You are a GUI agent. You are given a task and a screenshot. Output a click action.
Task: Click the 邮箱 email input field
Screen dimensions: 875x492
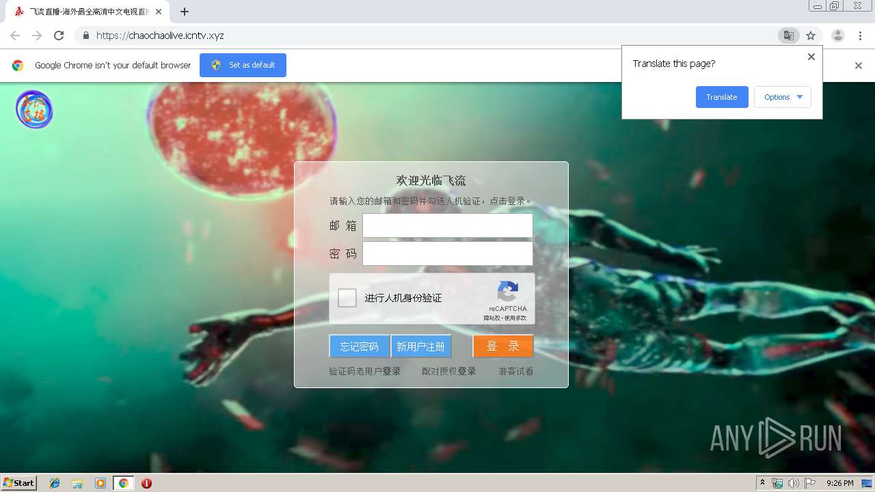(x=448, y=225)
